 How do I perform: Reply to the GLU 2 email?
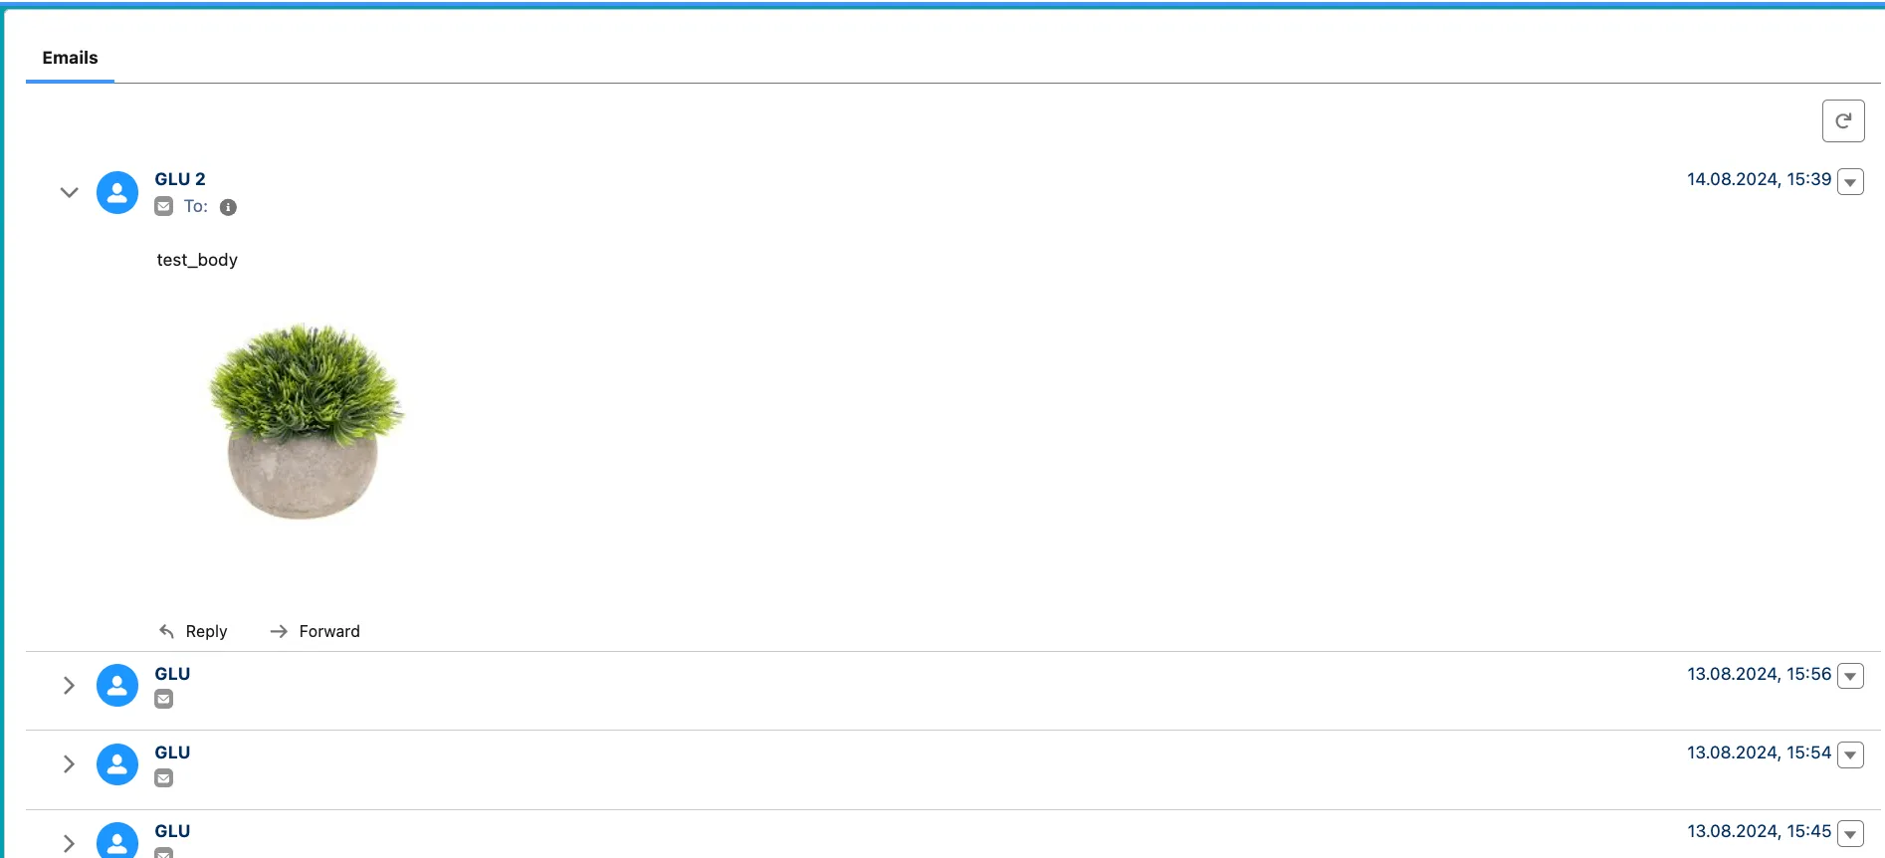pos(193,631)
